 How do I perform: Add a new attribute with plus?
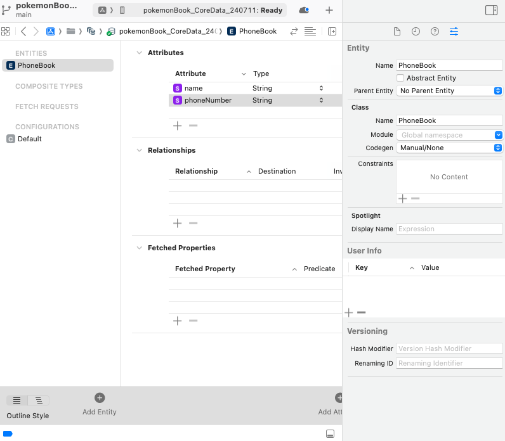[x=178, y=125]
